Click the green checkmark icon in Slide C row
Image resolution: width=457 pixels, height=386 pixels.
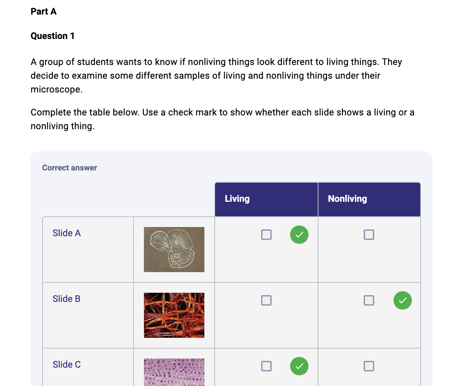(x=299, y=366)
